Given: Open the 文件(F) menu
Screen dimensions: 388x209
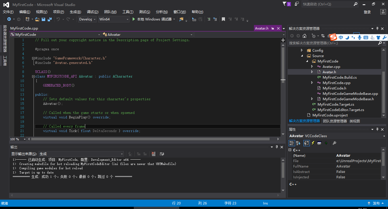Looking at the screenshot, I should (8, 12).
